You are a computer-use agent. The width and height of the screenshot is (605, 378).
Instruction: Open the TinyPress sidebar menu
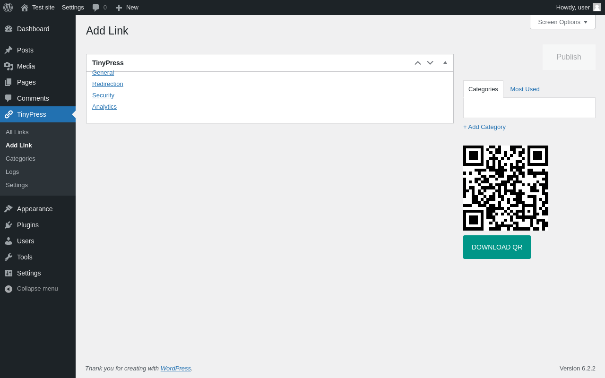point(38,114)
